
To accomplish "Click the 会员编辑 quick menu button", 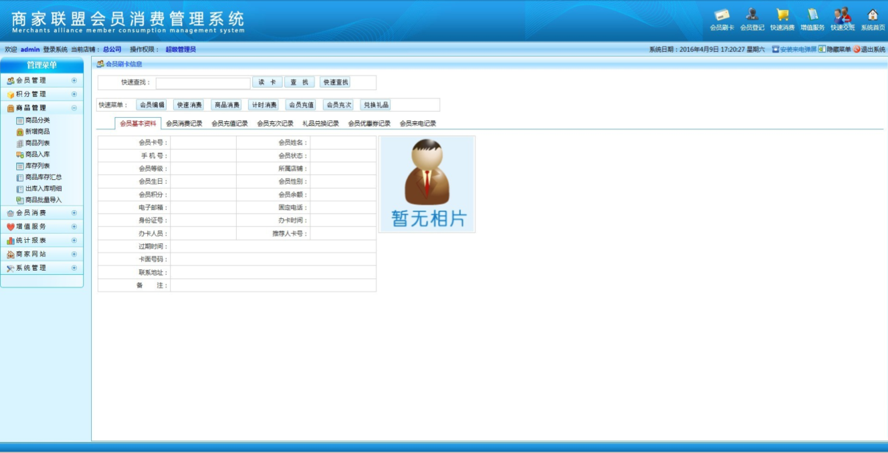I will pyautogui.click(x=152, y=105).
